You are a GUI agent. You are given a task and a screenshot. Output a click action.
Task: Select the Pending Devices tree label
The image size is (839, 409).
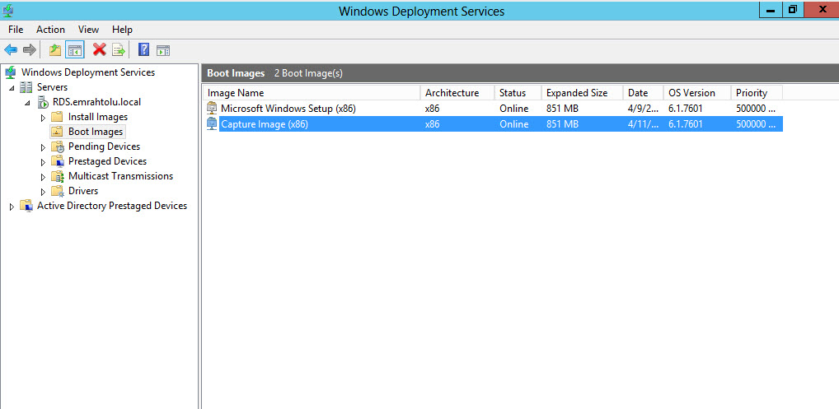(x=104, y=146)
